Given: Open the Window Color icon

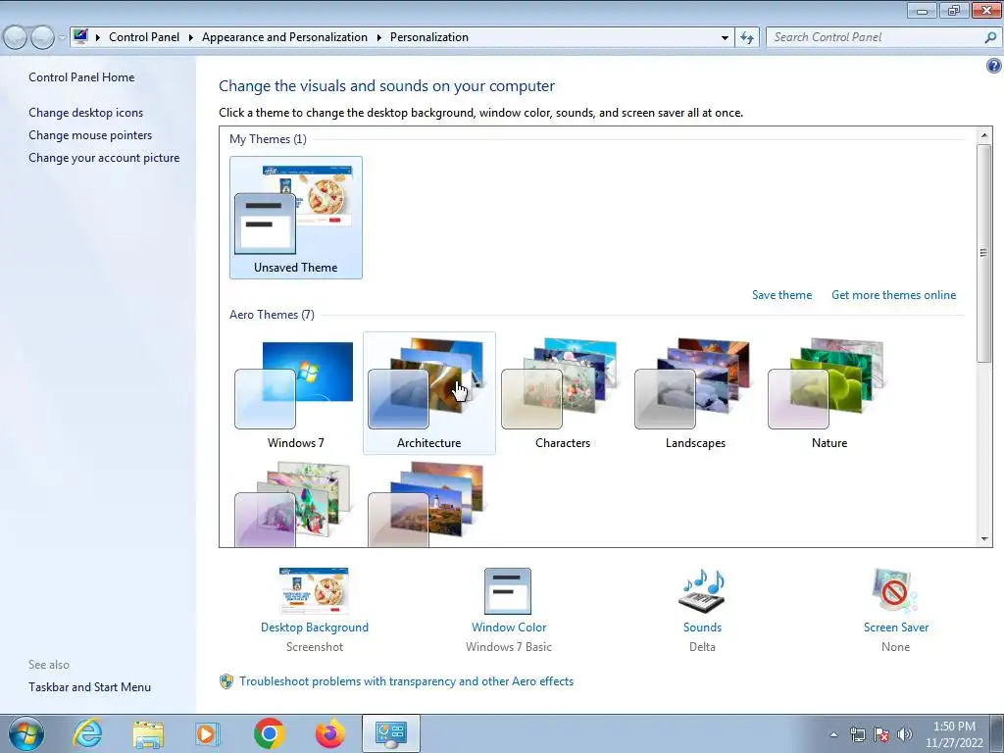Looking at the screenshot, I should pos(508,590).
